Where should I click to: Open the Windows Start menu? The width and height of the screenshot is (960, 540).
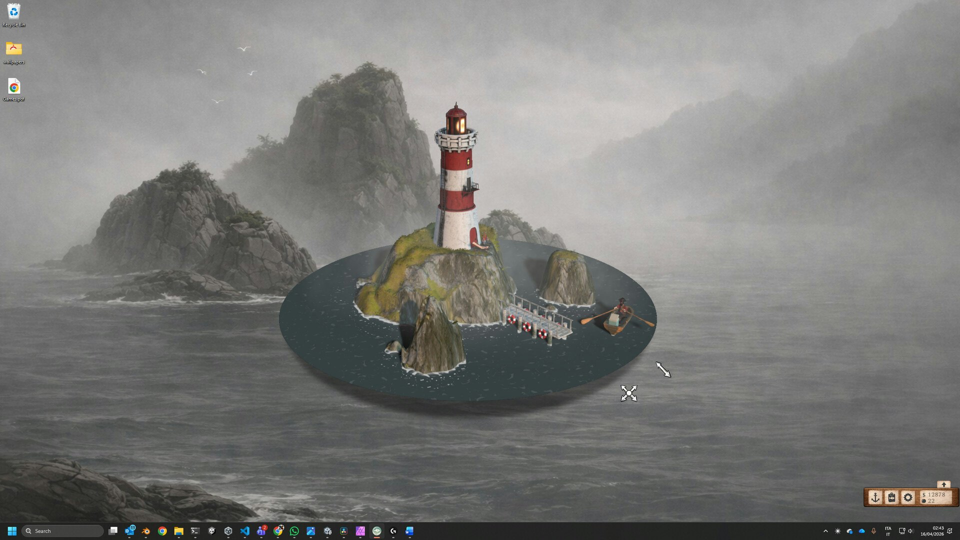pos(12,531)
